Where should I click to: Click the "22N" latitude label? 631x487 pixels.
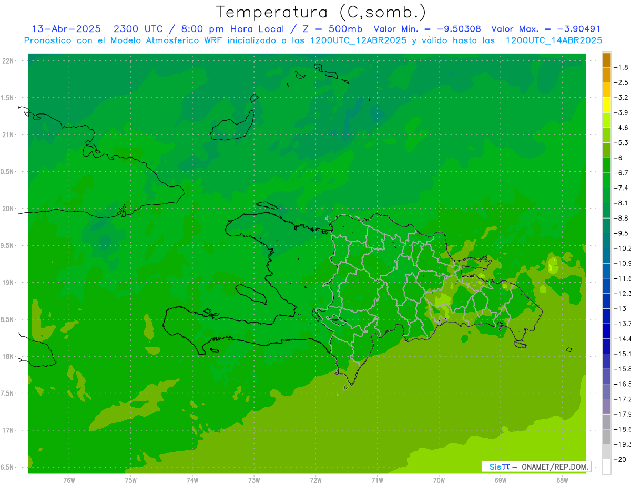coord(8,61)
